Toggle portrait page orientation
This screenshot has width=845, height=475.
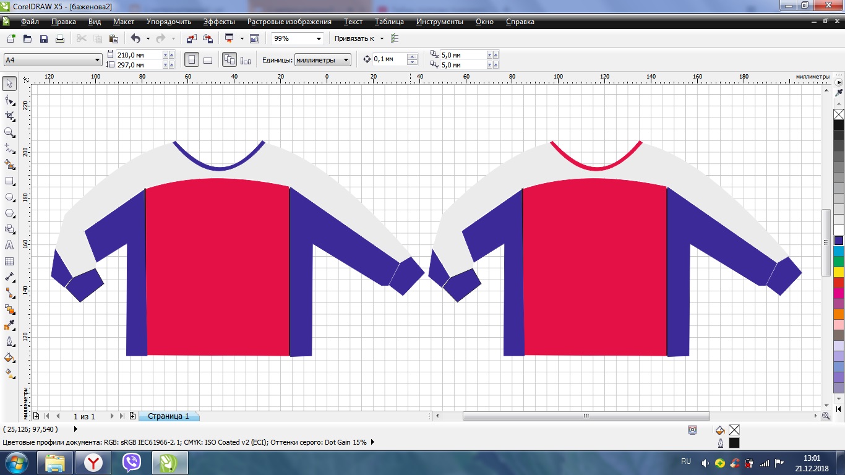192,60
